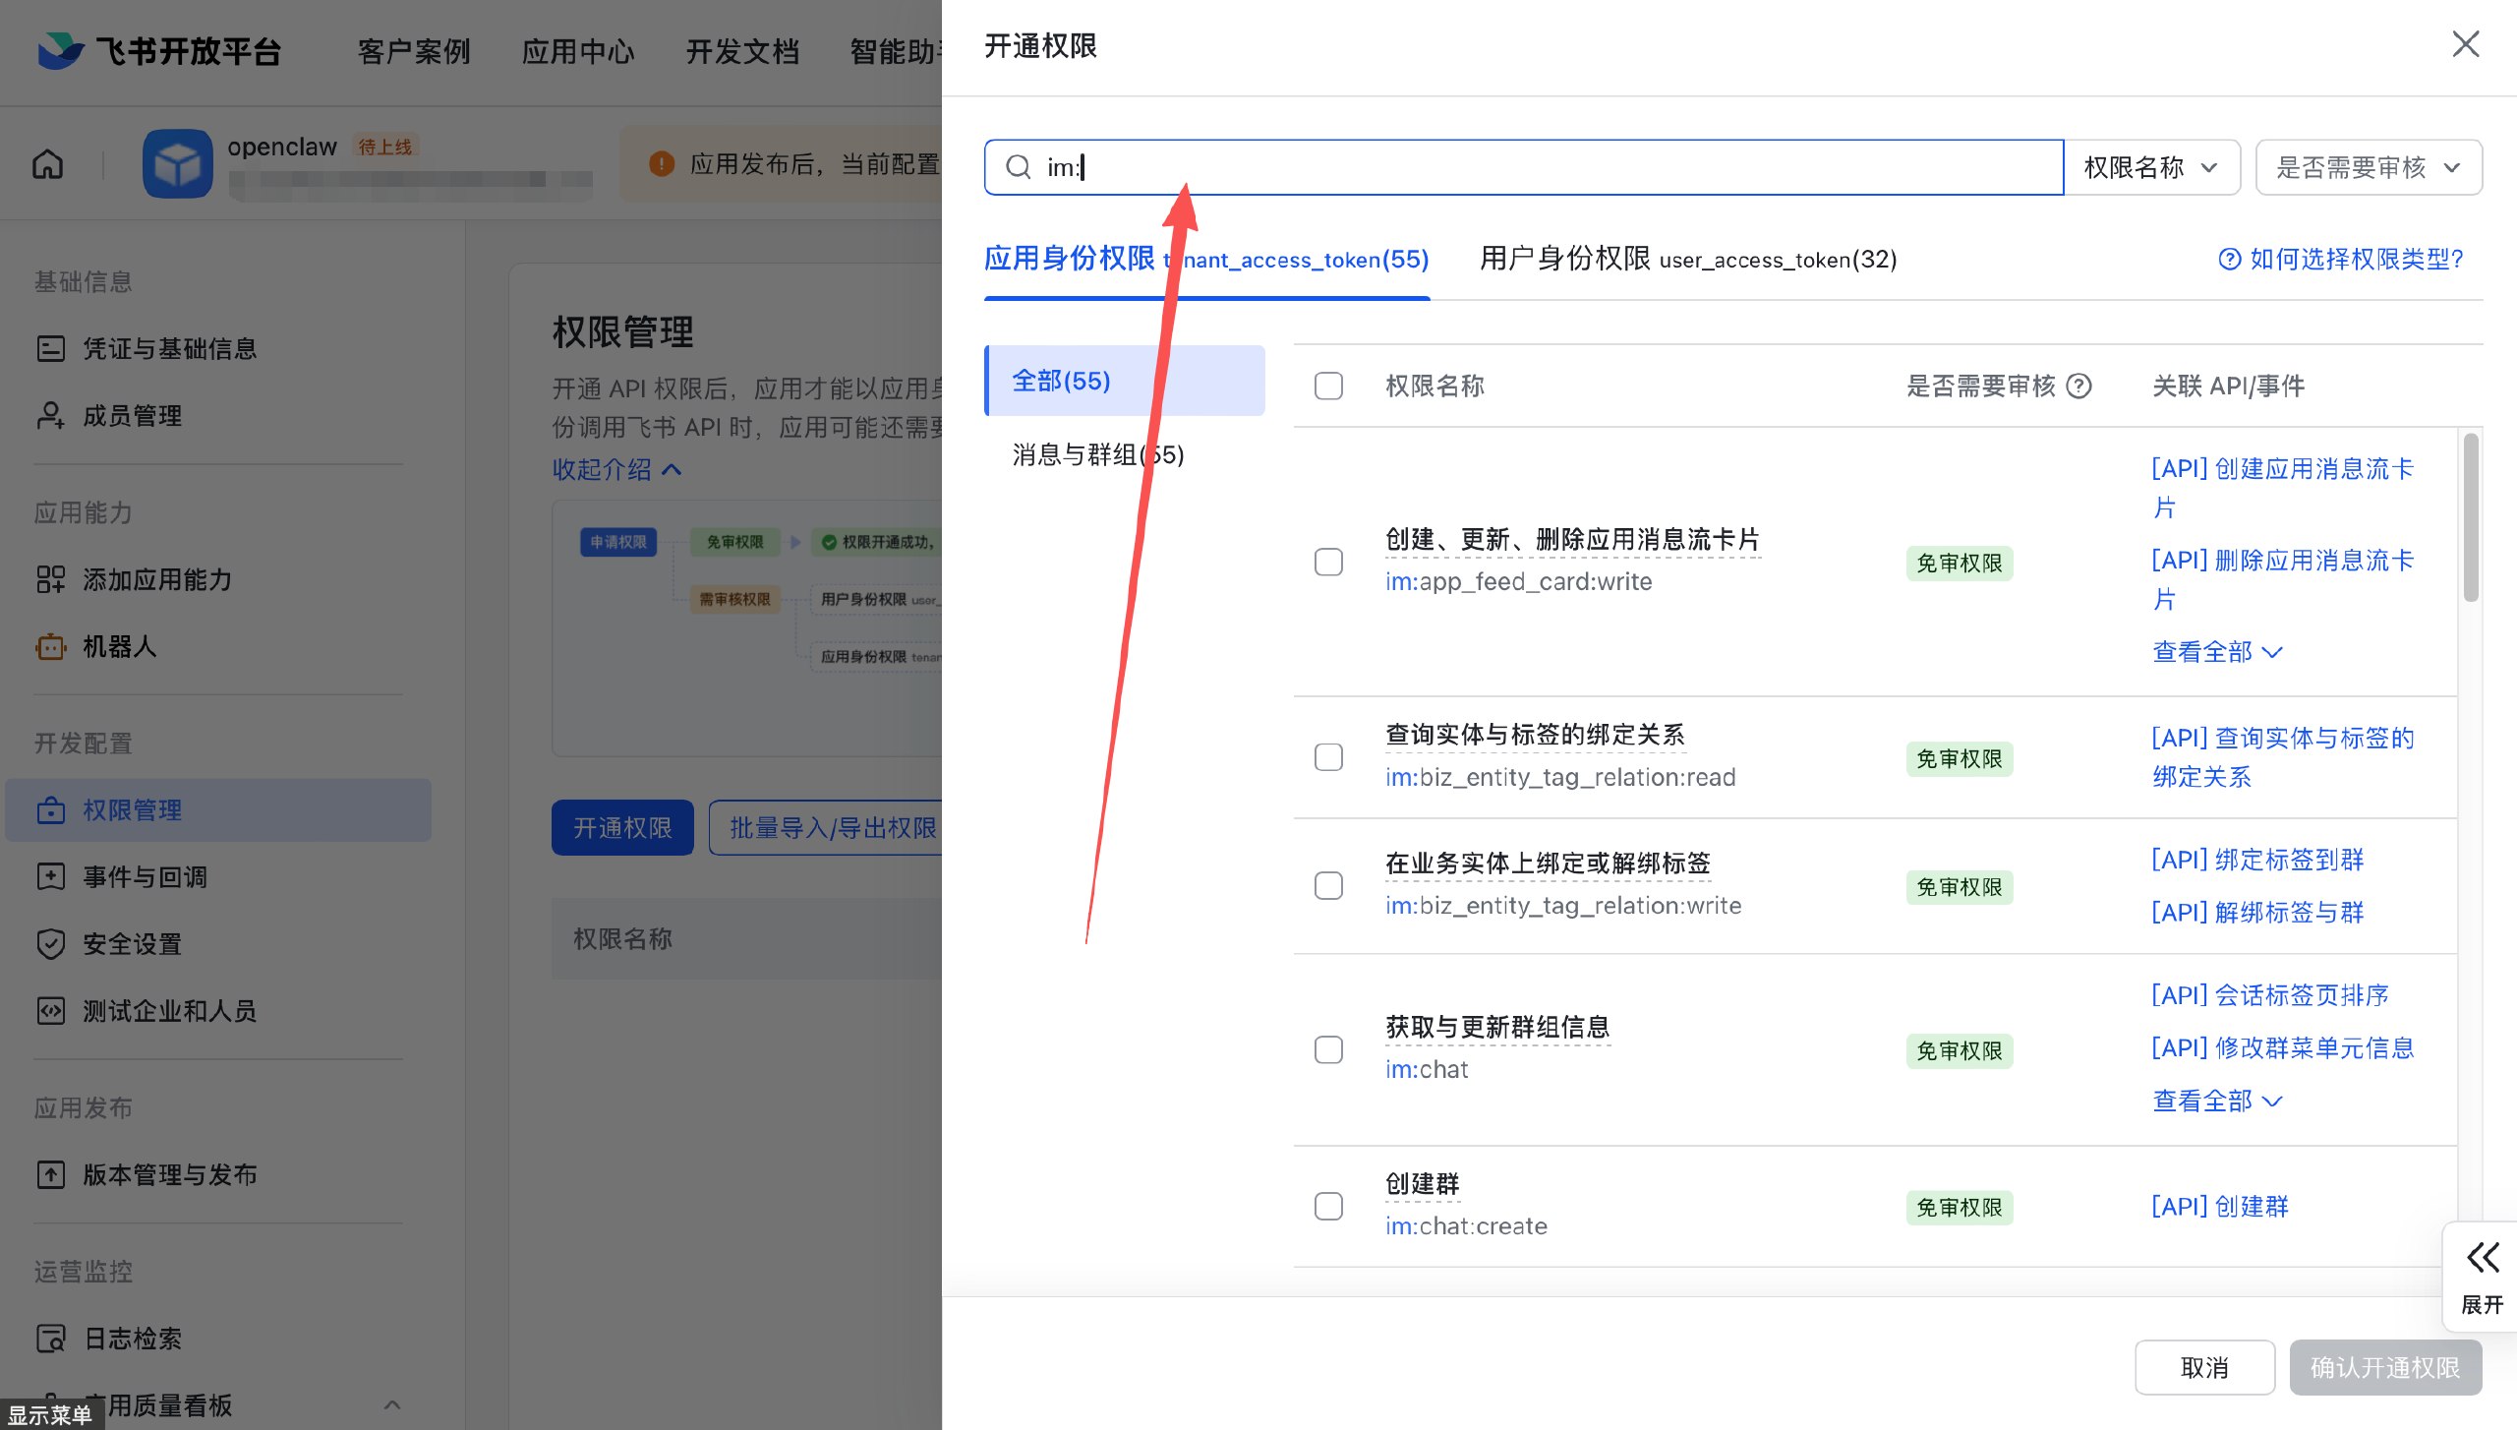The width and height of the screenshot is (2517, 1430).
Task: Click 取消 button
Action: (2204, 1367)
